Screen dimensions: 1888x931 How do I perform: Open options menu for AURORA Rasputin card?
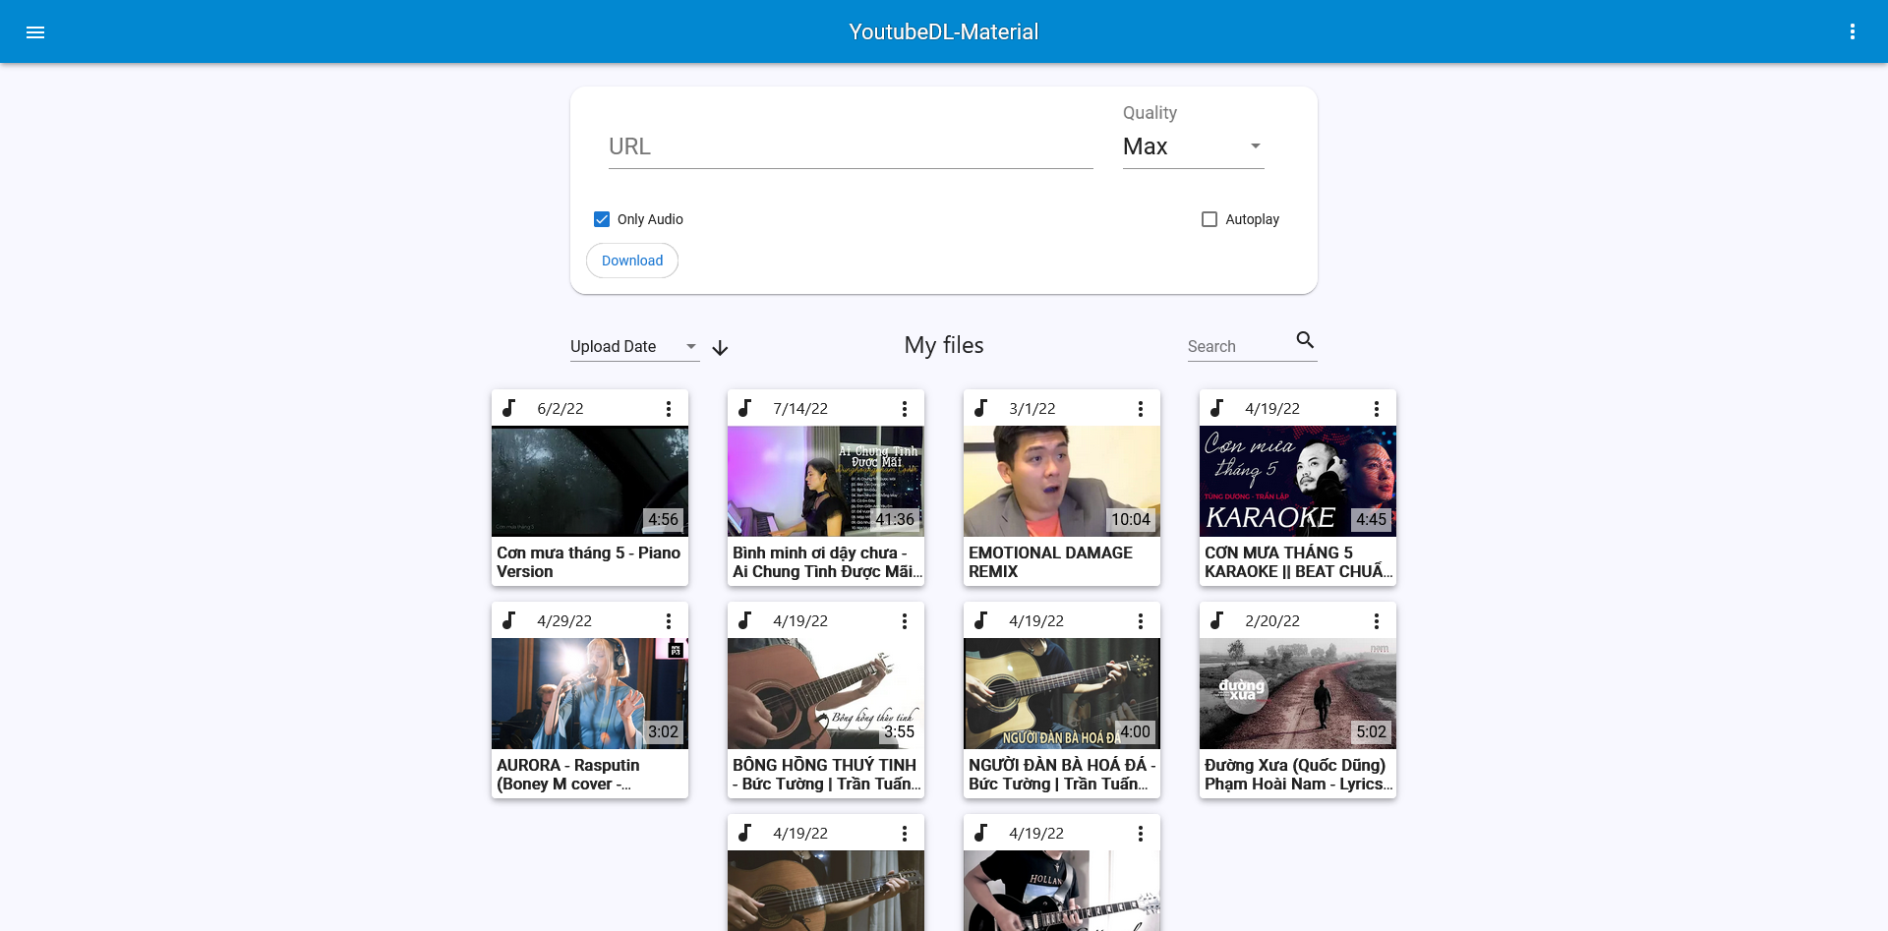669,621
